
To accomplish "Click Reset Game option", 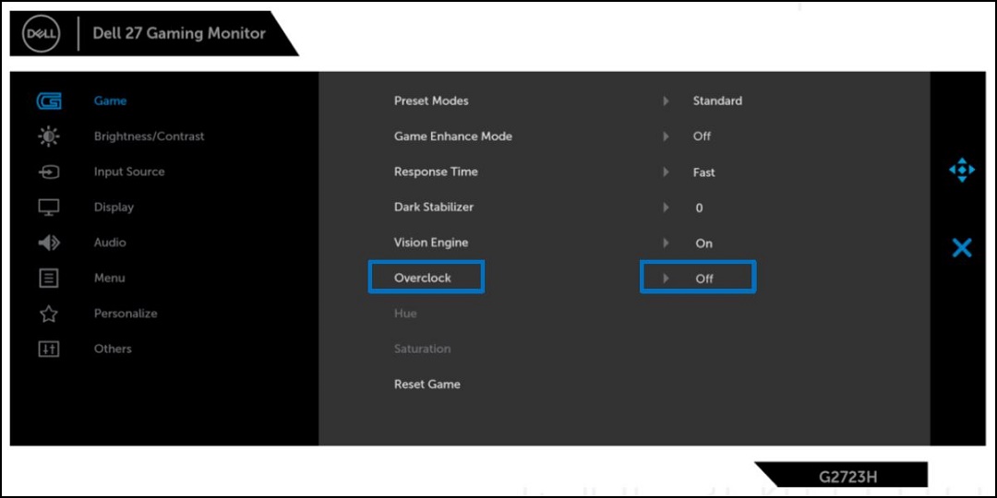I will (x=426, y=385).
